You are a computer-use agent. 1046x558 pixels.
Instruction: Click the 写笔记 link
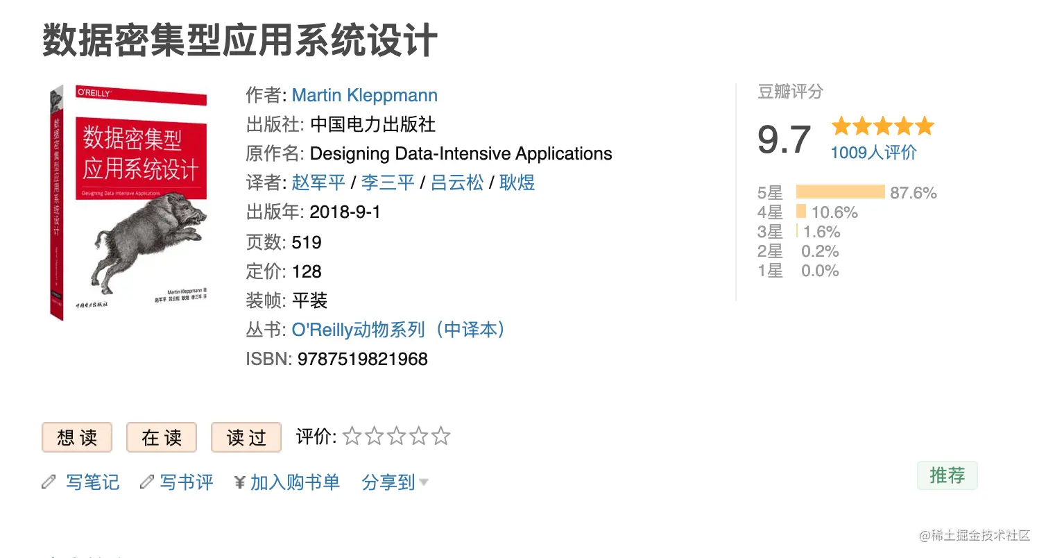tap(93, 482)
